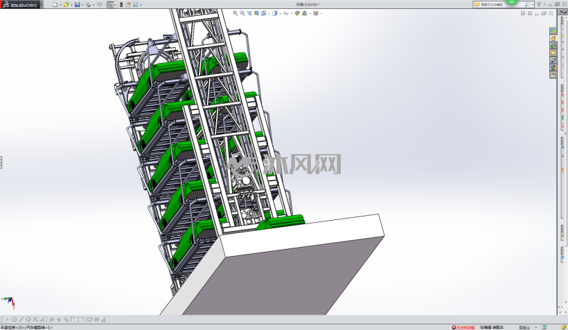Image resolution: width=568 pixels, height=330 pixels.
Task: Open the Options icon in top toolbar
Action: click(136, 4)
